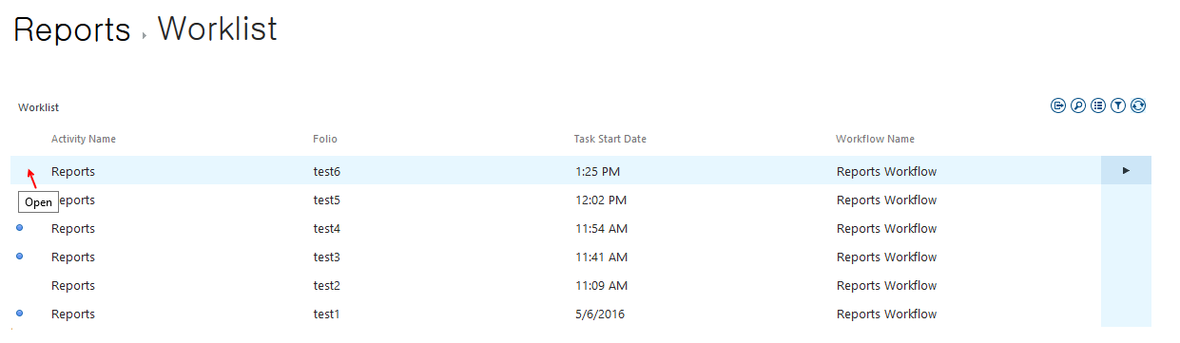This screenshot has width=1180, height=343.
Task: Go to the Reports breadcrumb link
Action: coord(72,29)
